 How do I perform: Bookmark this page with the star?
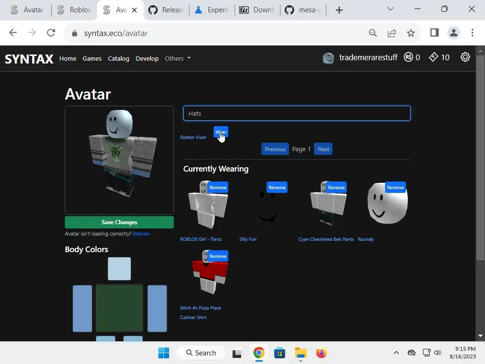pyautogui.click(x=411, y=33)
